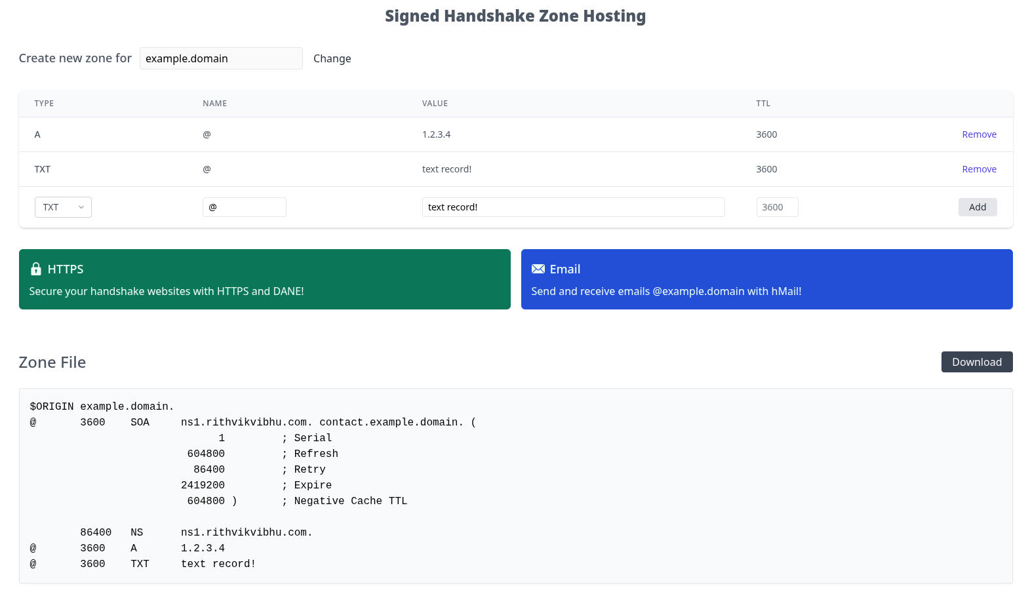
Task: Click the value field containing text record!
Action: tap(573, 207)
